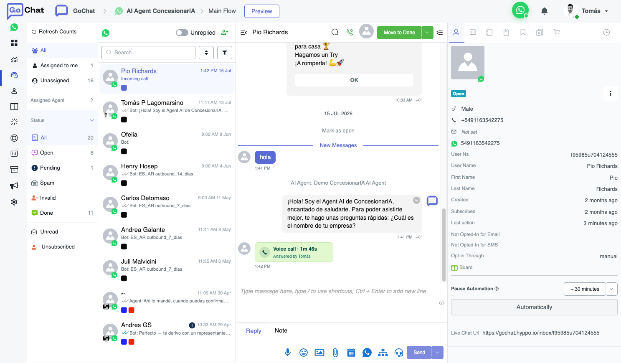Click the microphone voice message icon
Viewport: 621px width, 363px height.
tap(288, 353)
